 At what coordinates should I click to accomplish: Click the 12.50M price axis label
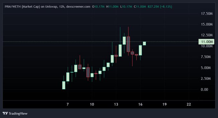tap(207, 35)
